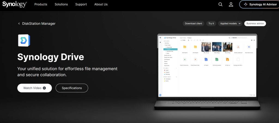Open the About Us menu
This screenshot has width=279, height=123.
(101, 4)
